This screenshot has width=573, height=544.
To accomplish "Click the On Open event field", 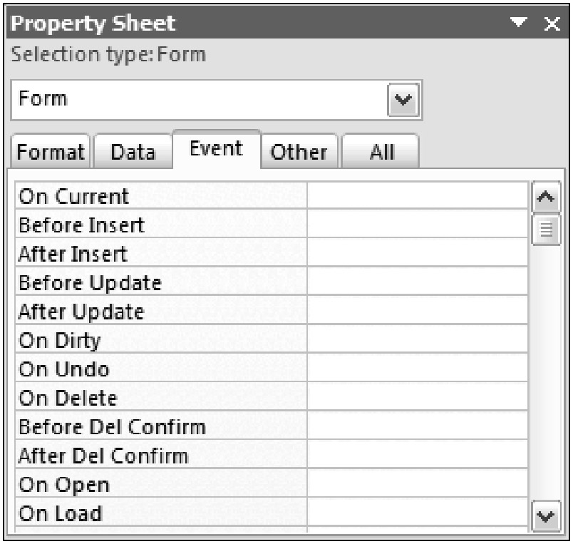I will click(x=417, y=485).
